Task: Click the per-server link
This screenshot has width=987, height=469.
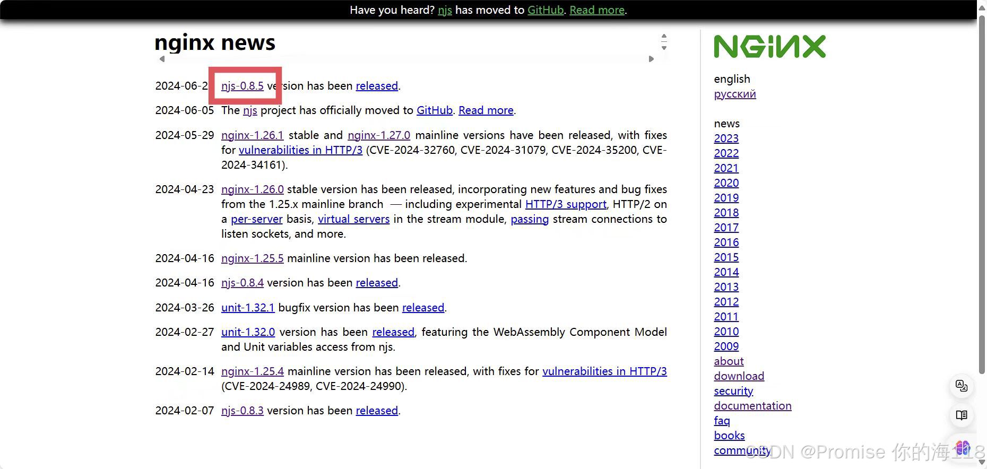Action: [x=257, y=219]
